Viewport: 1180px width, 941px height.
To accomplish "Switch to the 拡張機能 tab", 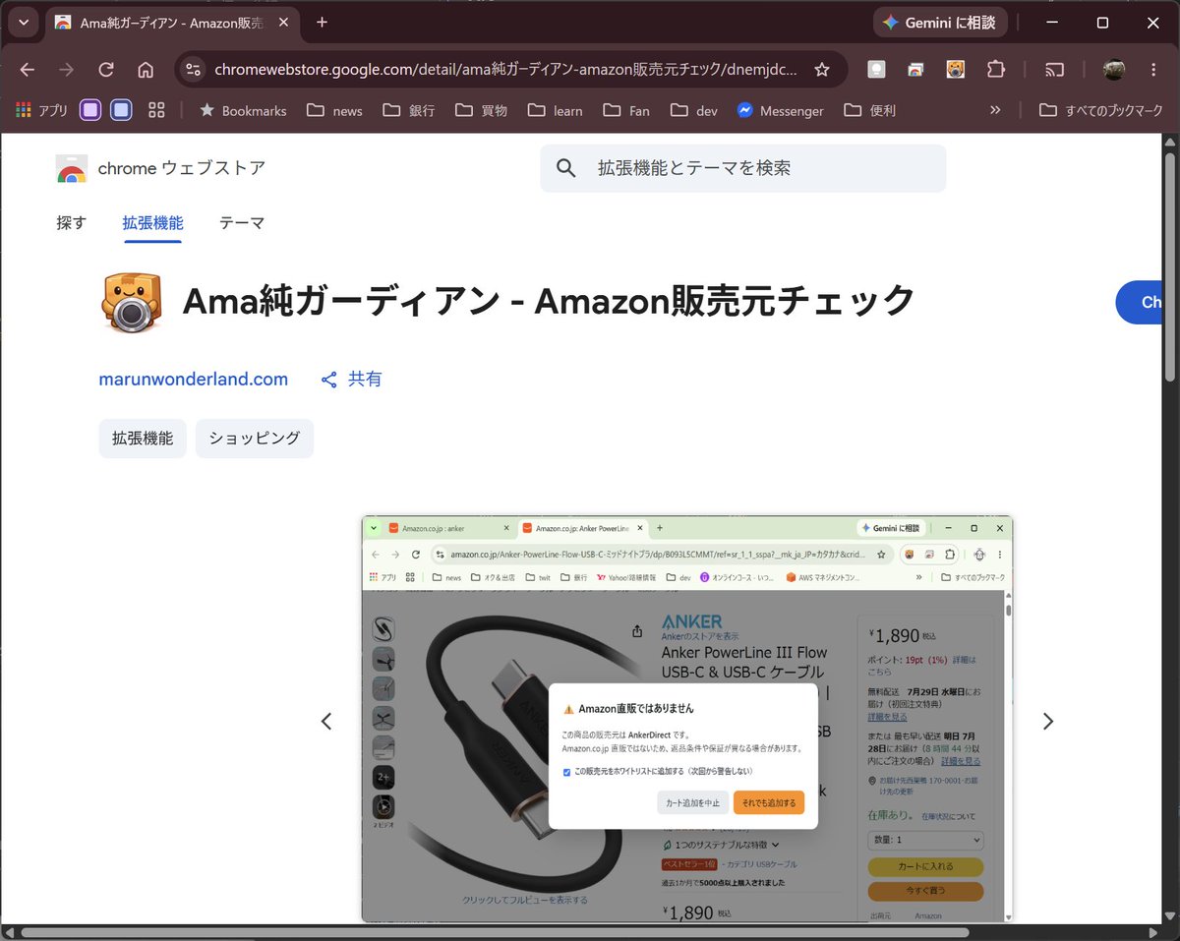I will 152,223.
